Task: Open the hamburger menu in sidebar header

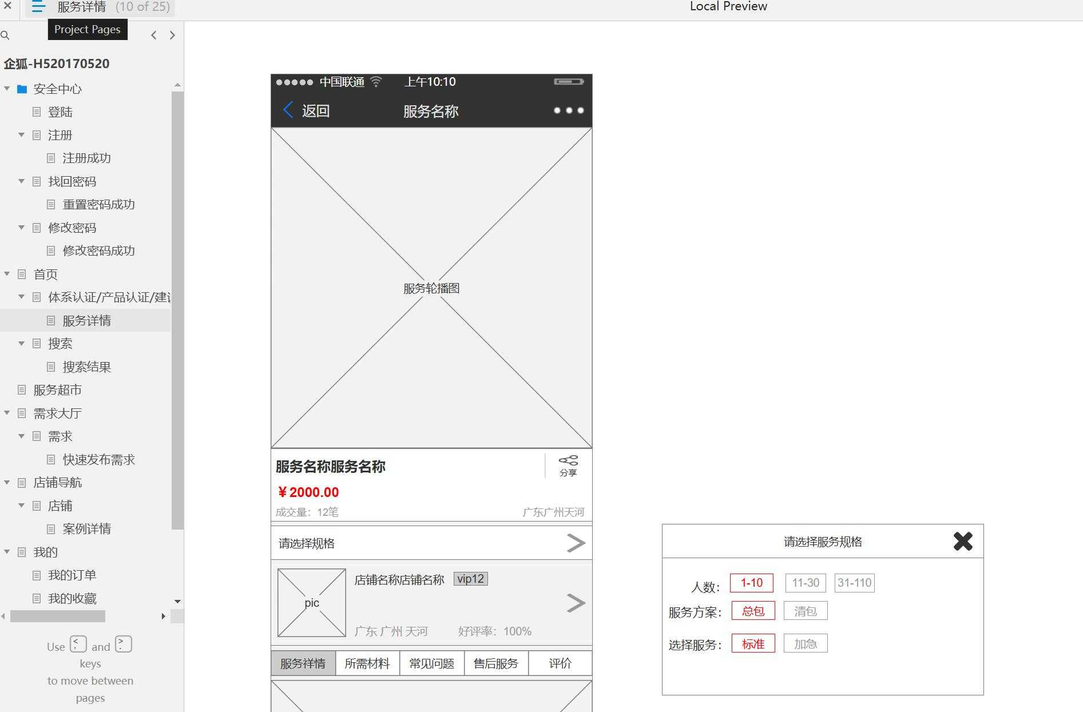Action: pos(37,7)
